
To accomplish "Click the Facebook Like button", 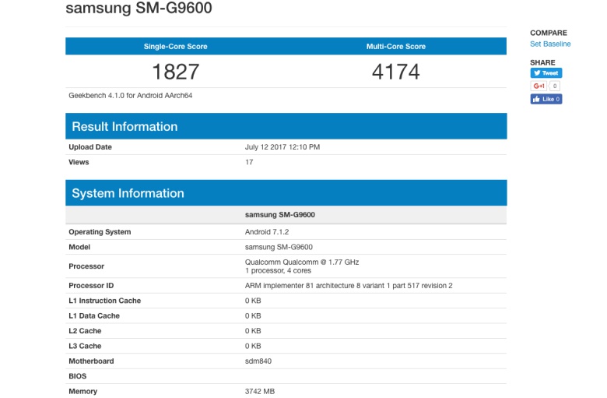I will point(546,99).
